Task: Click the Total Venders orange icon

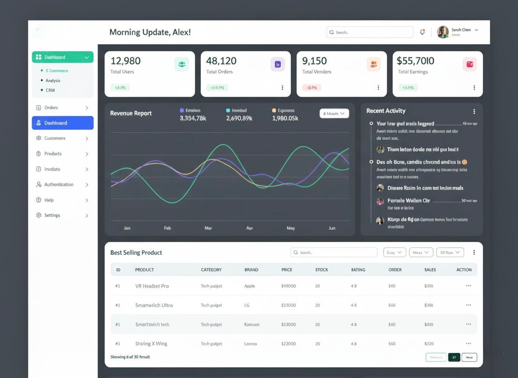Action: point(374,64)
